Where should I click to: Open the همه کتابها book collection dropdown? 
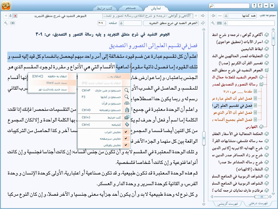(240, 16)
